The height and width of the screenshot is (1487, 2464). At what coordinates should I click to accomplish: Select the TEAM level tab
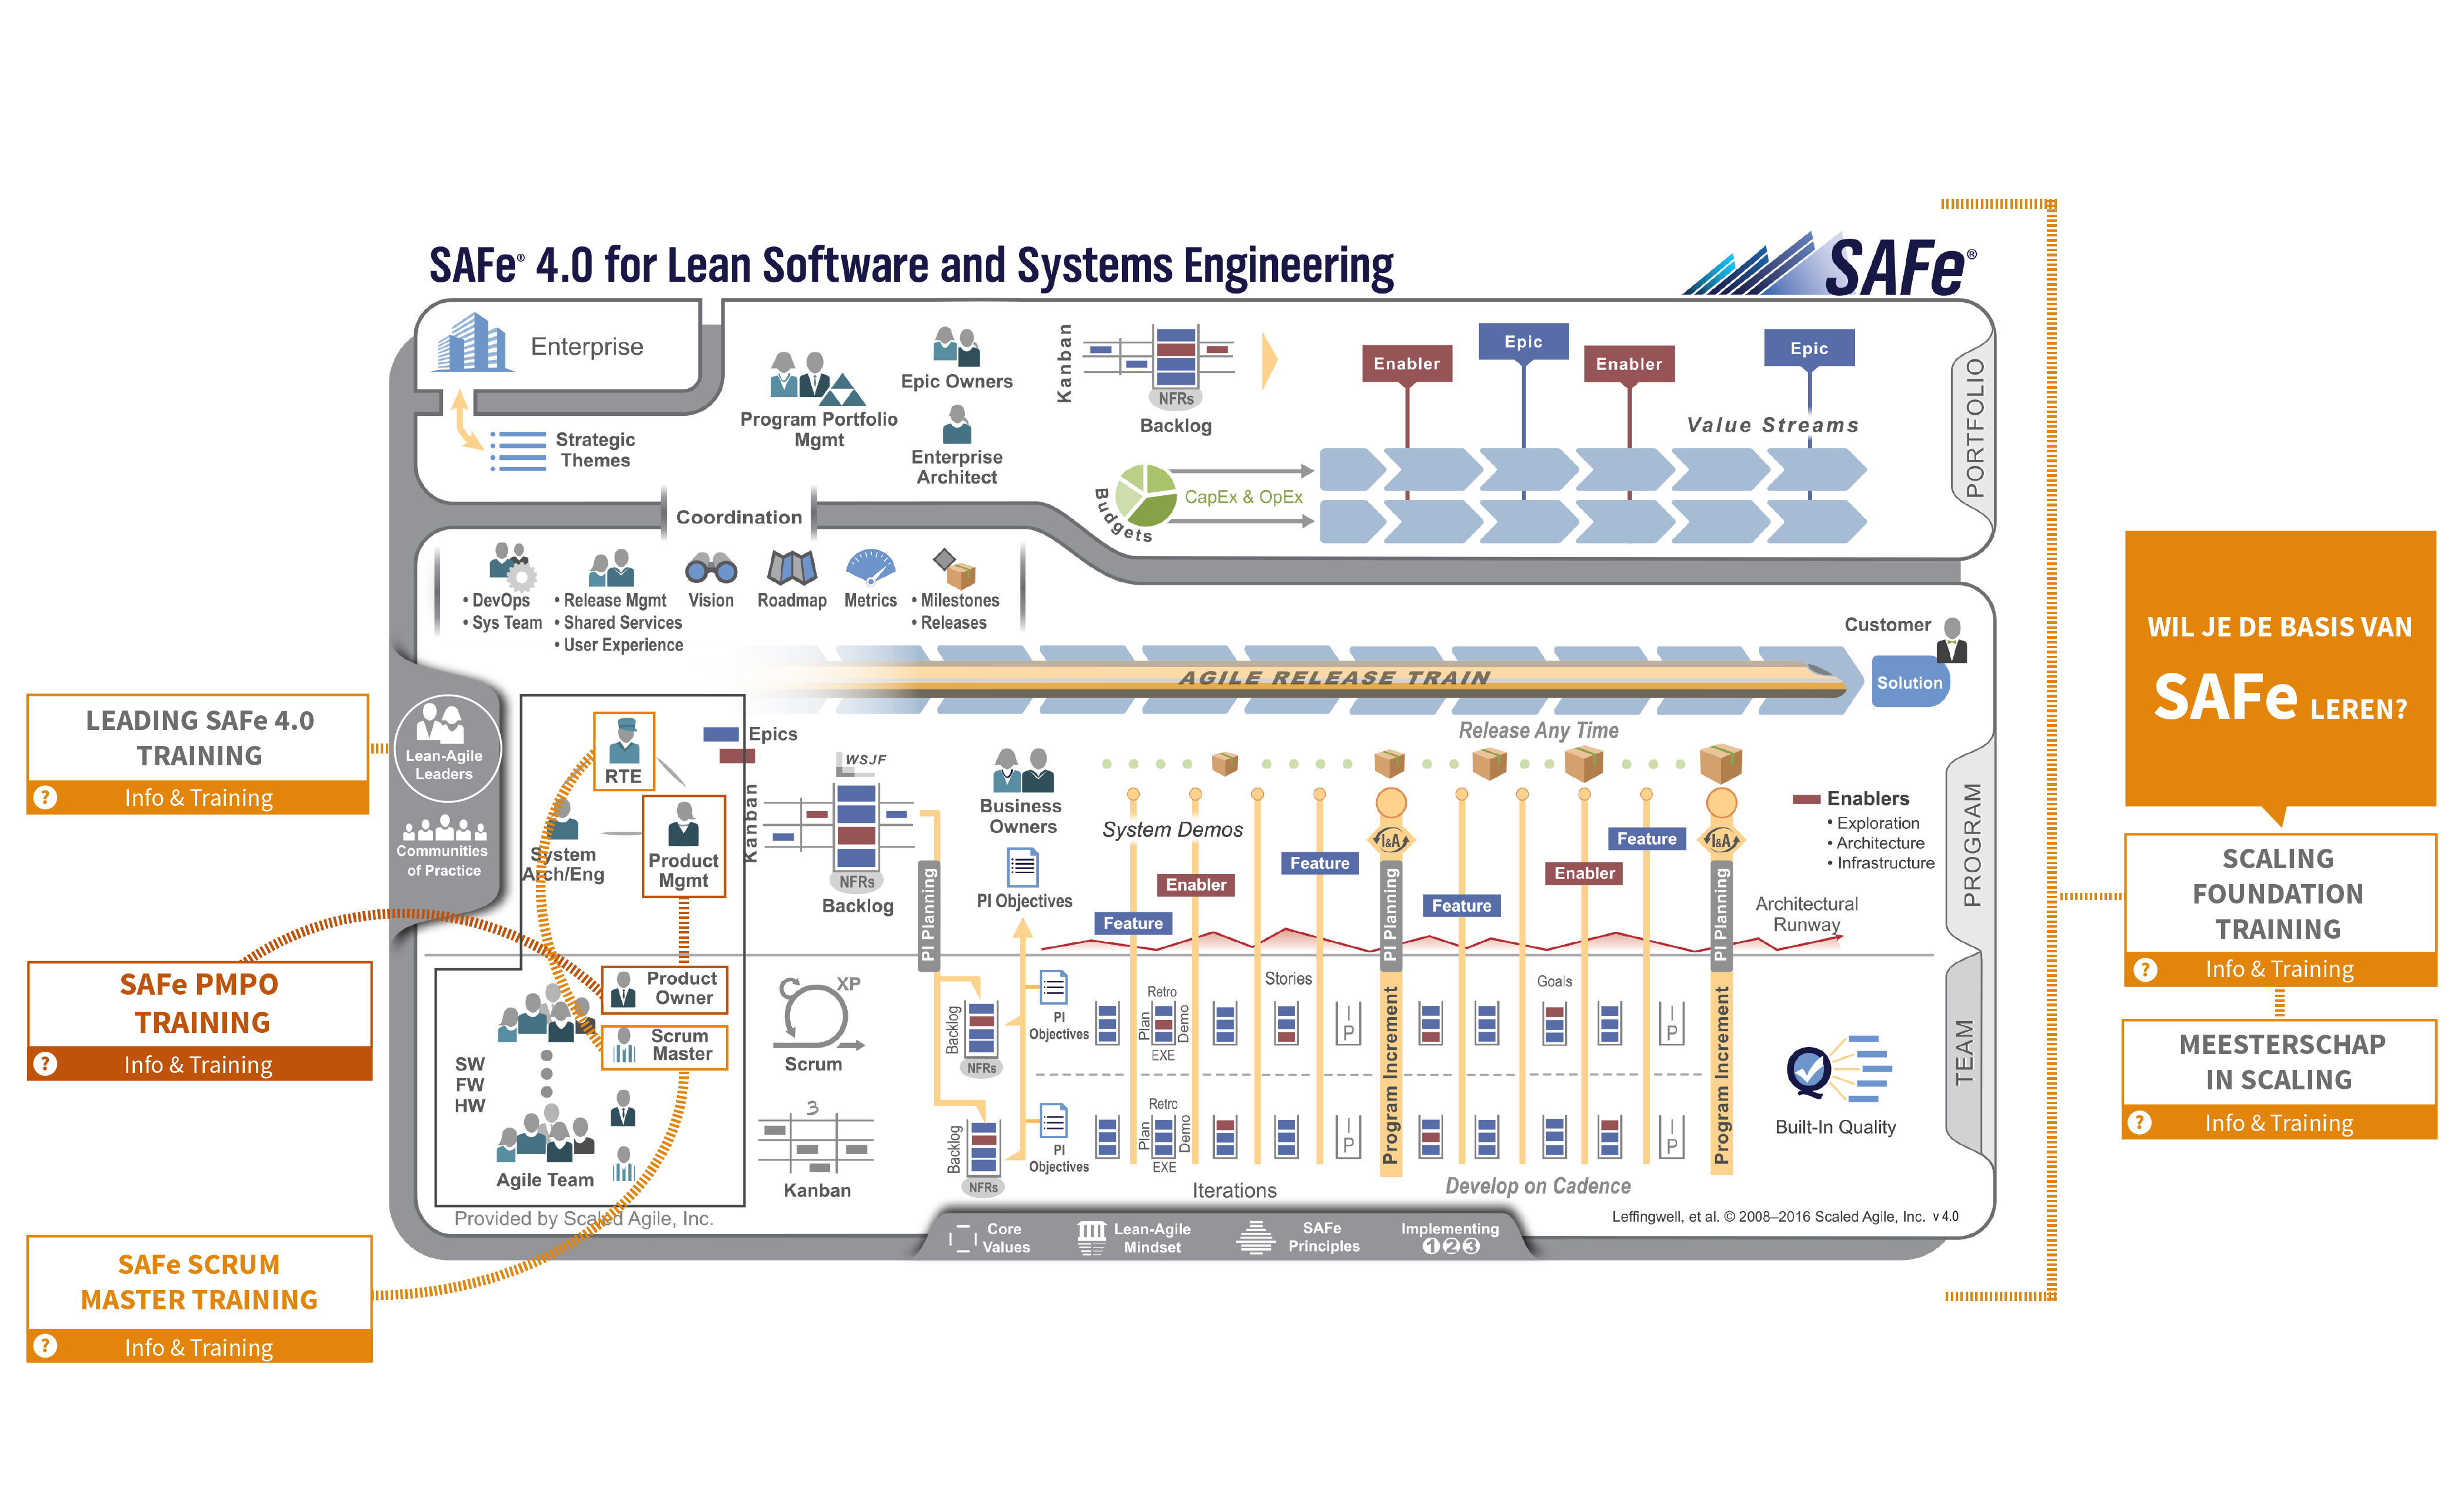[1964, 1052]
